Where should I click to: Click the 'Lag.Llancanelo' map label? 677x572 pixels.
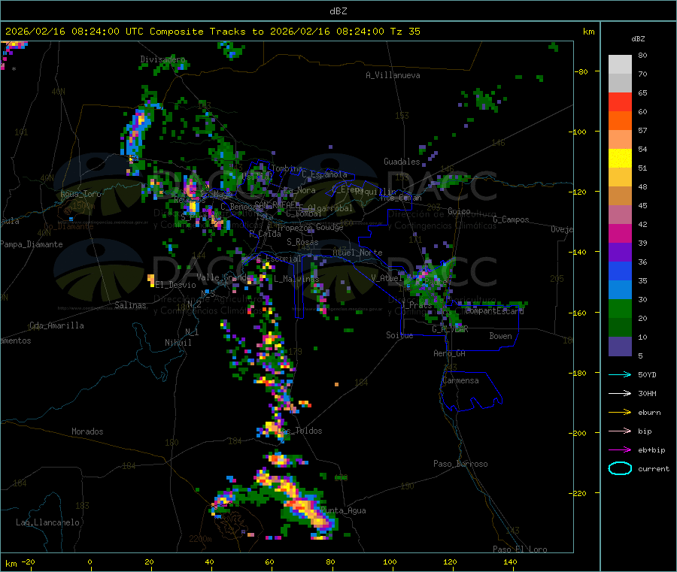[x=48, y=522]
